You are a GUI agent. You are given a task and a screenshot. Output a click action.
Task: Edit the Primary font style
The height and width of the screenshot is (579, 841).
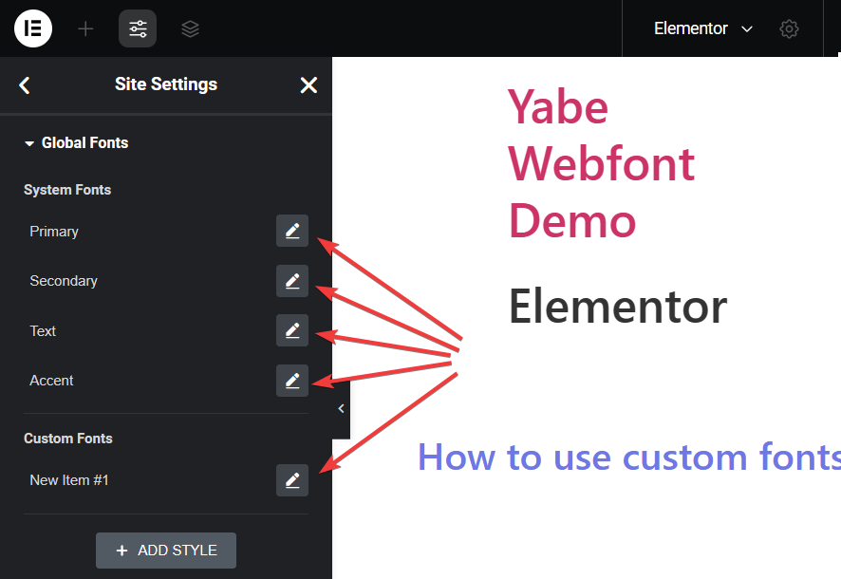pyautogui.click(x=292, y=231)
